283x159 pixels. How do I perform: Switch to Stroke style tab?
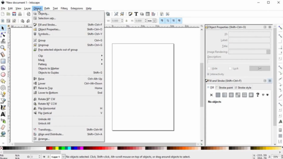pos(243,87)
